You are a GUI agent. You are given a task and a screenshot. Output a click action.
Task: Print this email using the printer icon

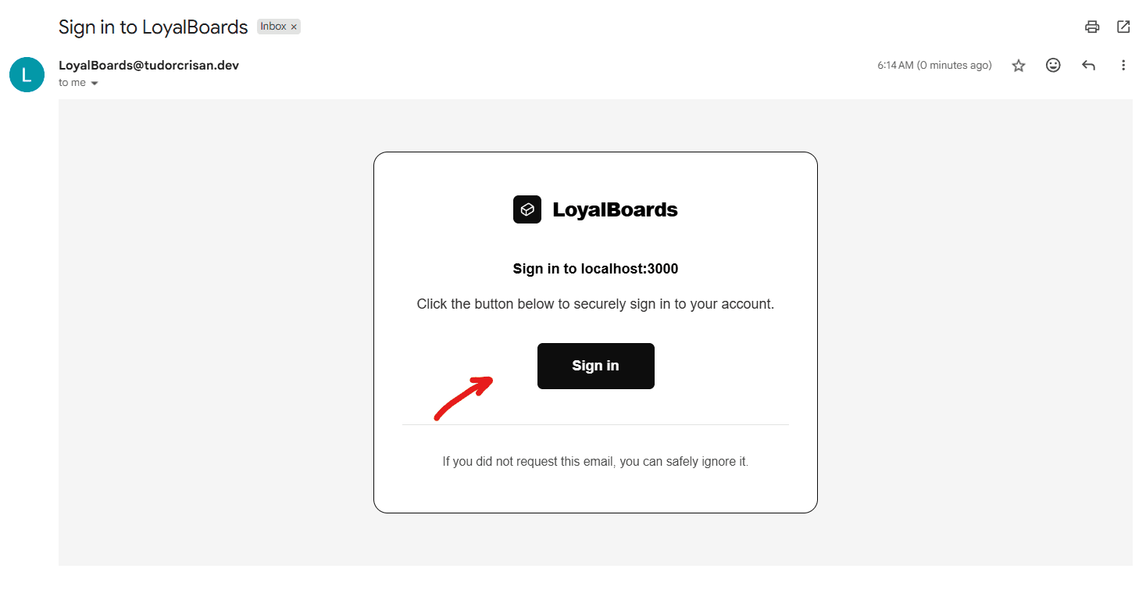coord(1092,27)
